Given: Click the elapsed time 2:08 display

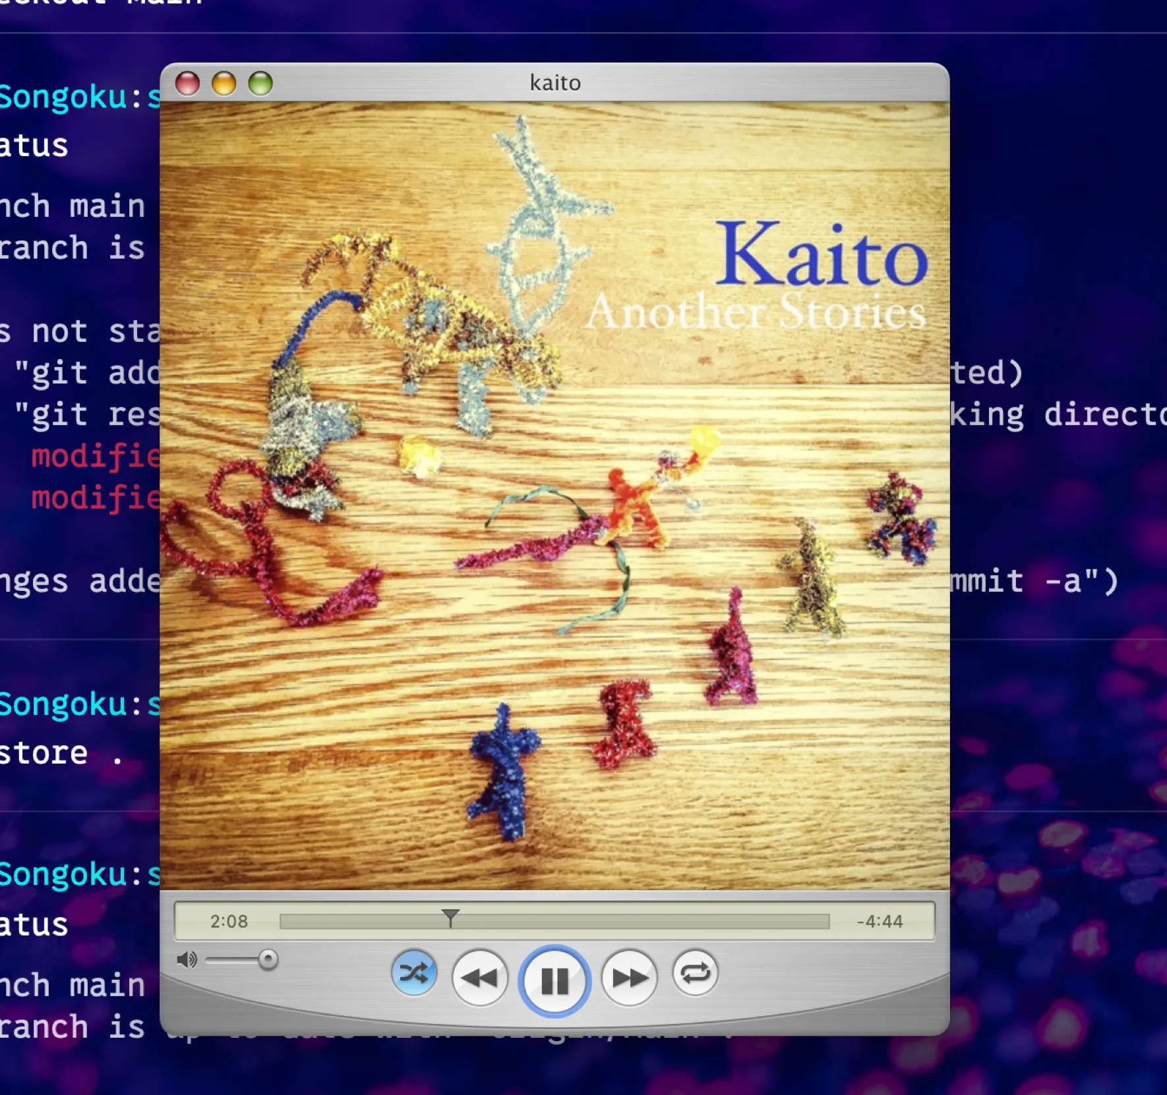Looking at the screenshot, I should [x=229, y=921].
